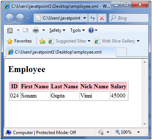This screenshot has width=152, height=140.
Task: Click the scrollbar down arrow
Action: click(145, 124)
